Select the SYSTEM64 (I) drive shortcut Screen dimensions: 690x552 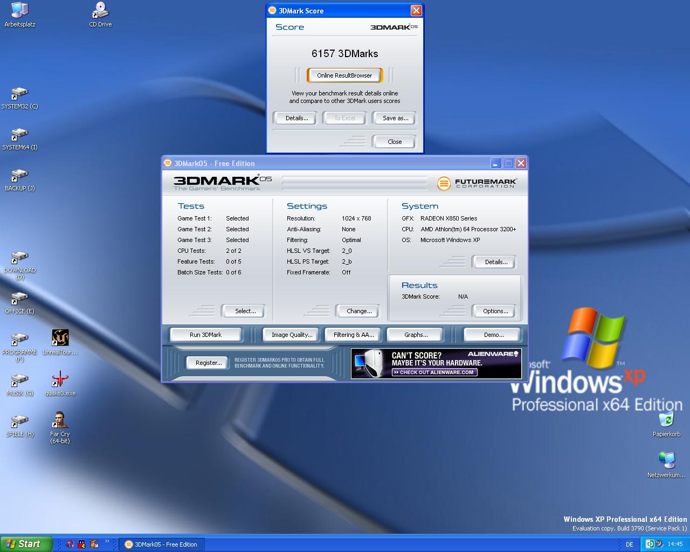[20, 139]
